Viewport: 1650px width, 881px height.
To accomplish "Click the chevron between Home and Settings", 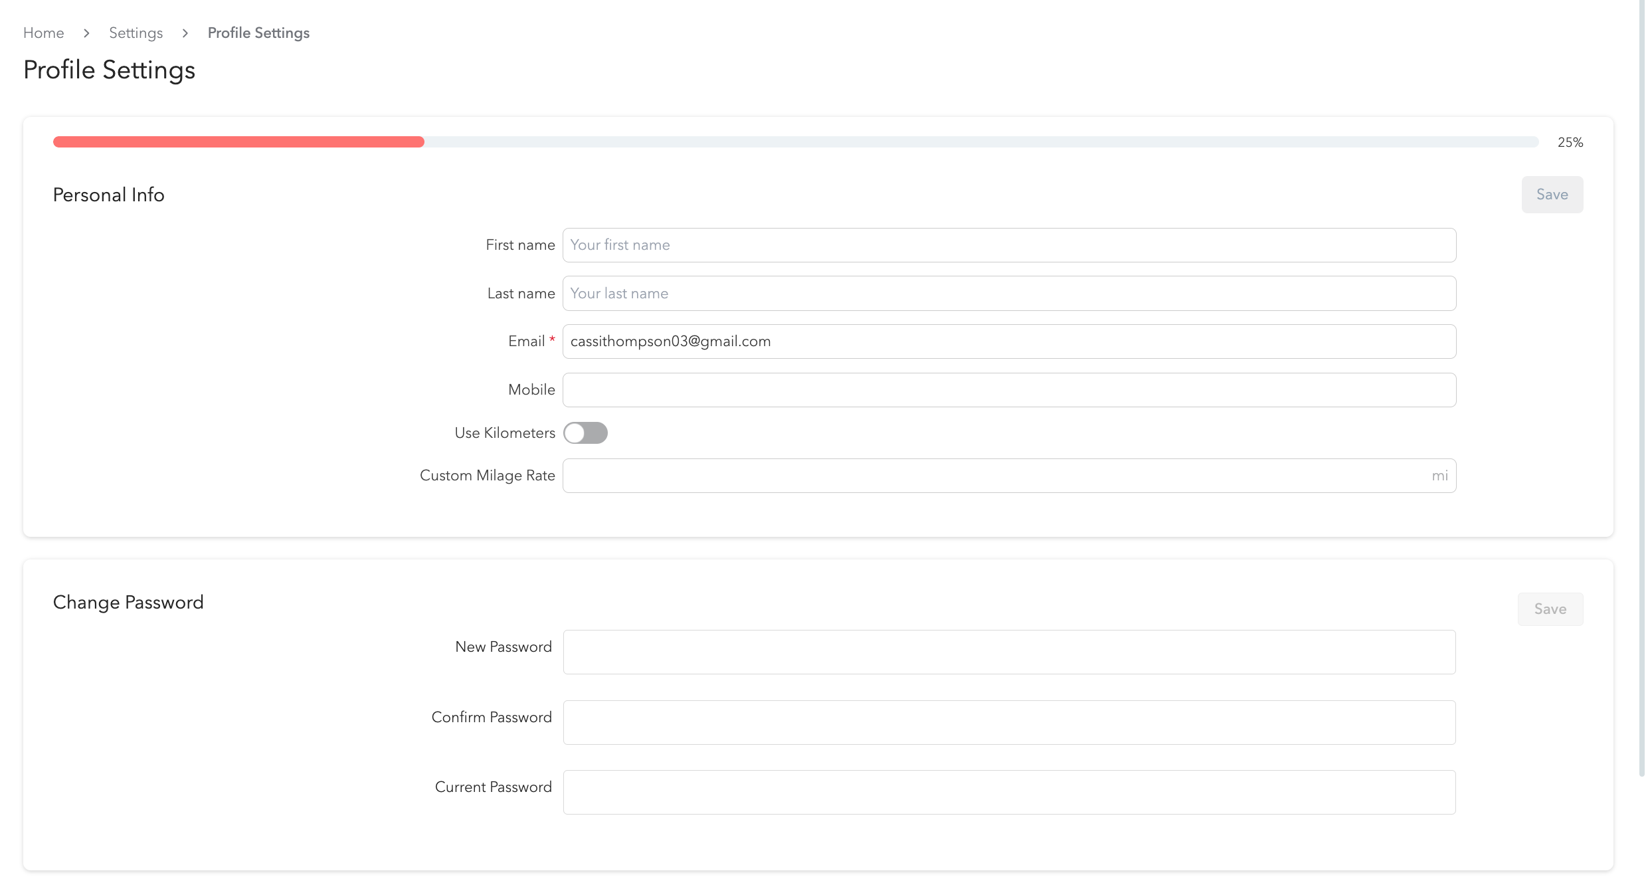I will click(86, 33).
